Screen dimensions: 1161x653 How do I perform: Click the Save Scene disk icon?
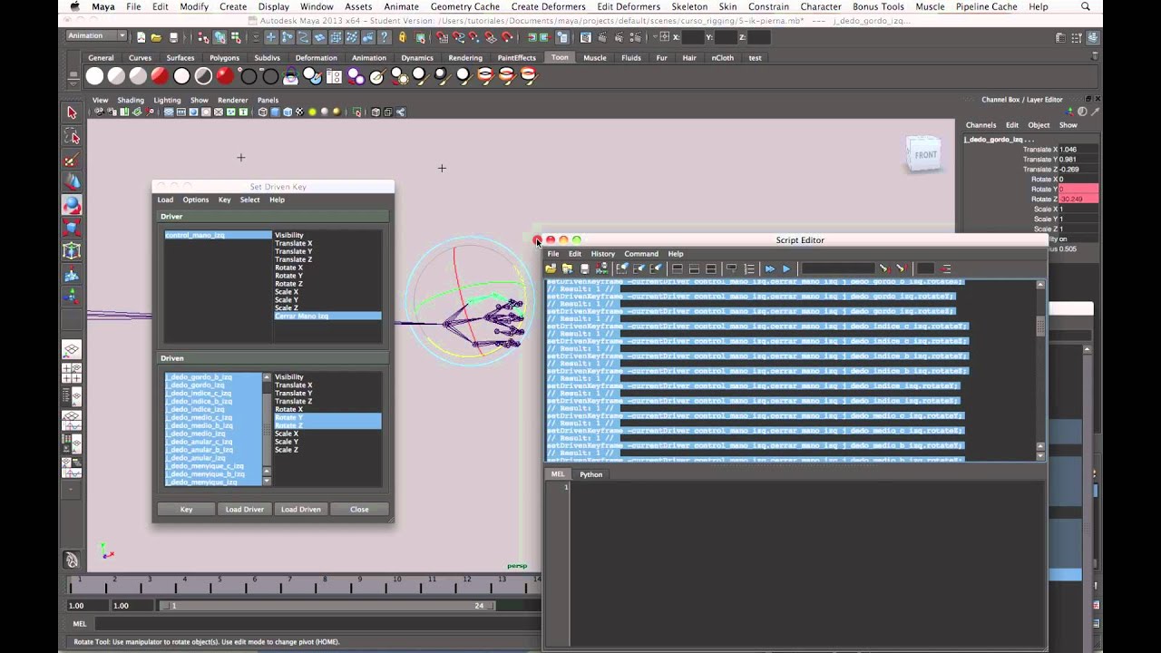[173, 37]
